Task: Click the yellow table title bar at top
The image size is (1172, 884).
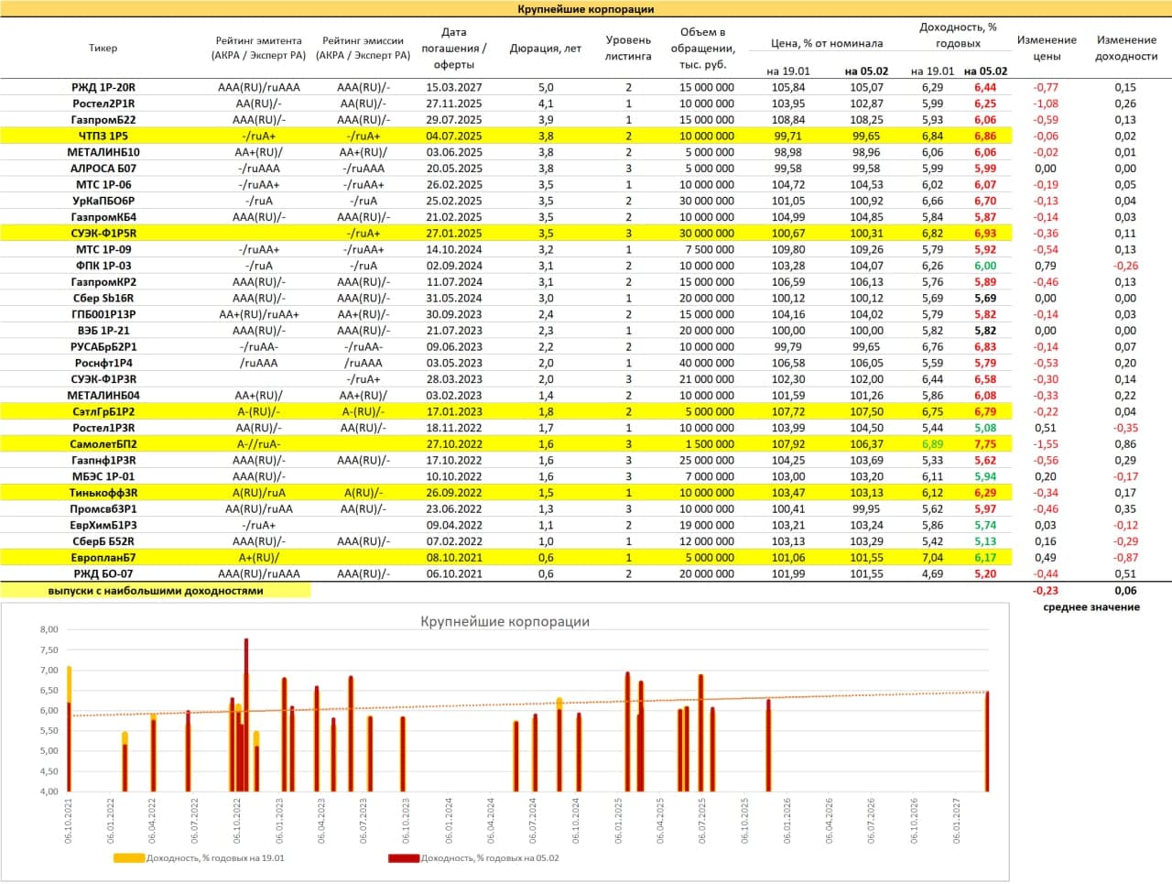Action: click(x=586, y=9)
